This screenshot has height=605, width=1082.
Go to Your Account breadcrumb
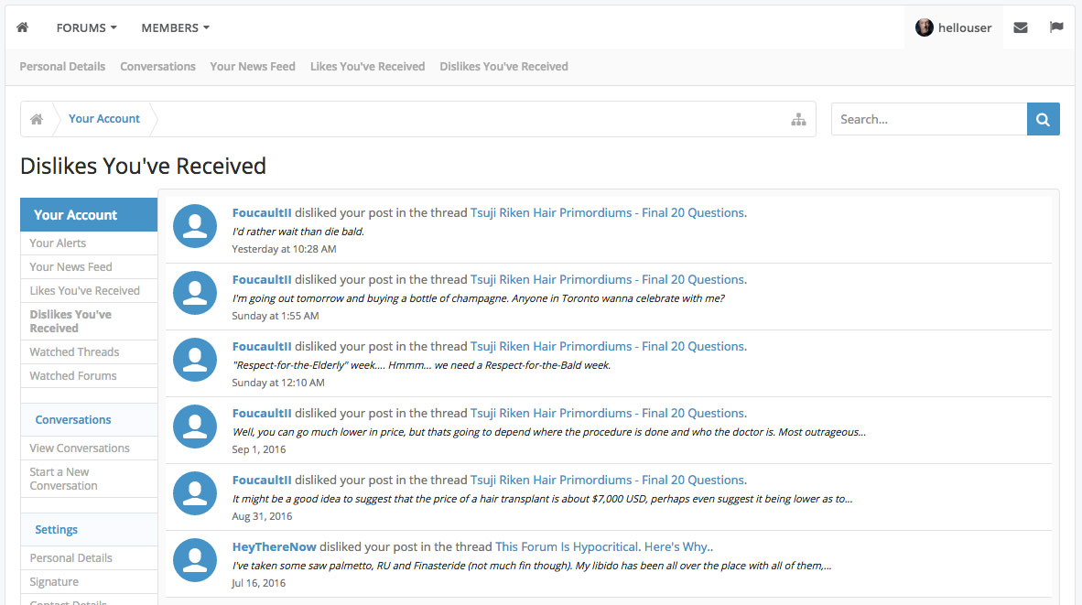coord(104,119)
